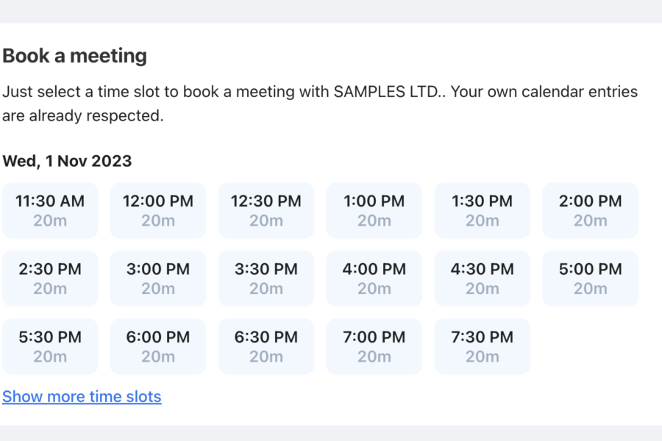Pick the 1:00 PM time slot

click(x=374, y=210)
